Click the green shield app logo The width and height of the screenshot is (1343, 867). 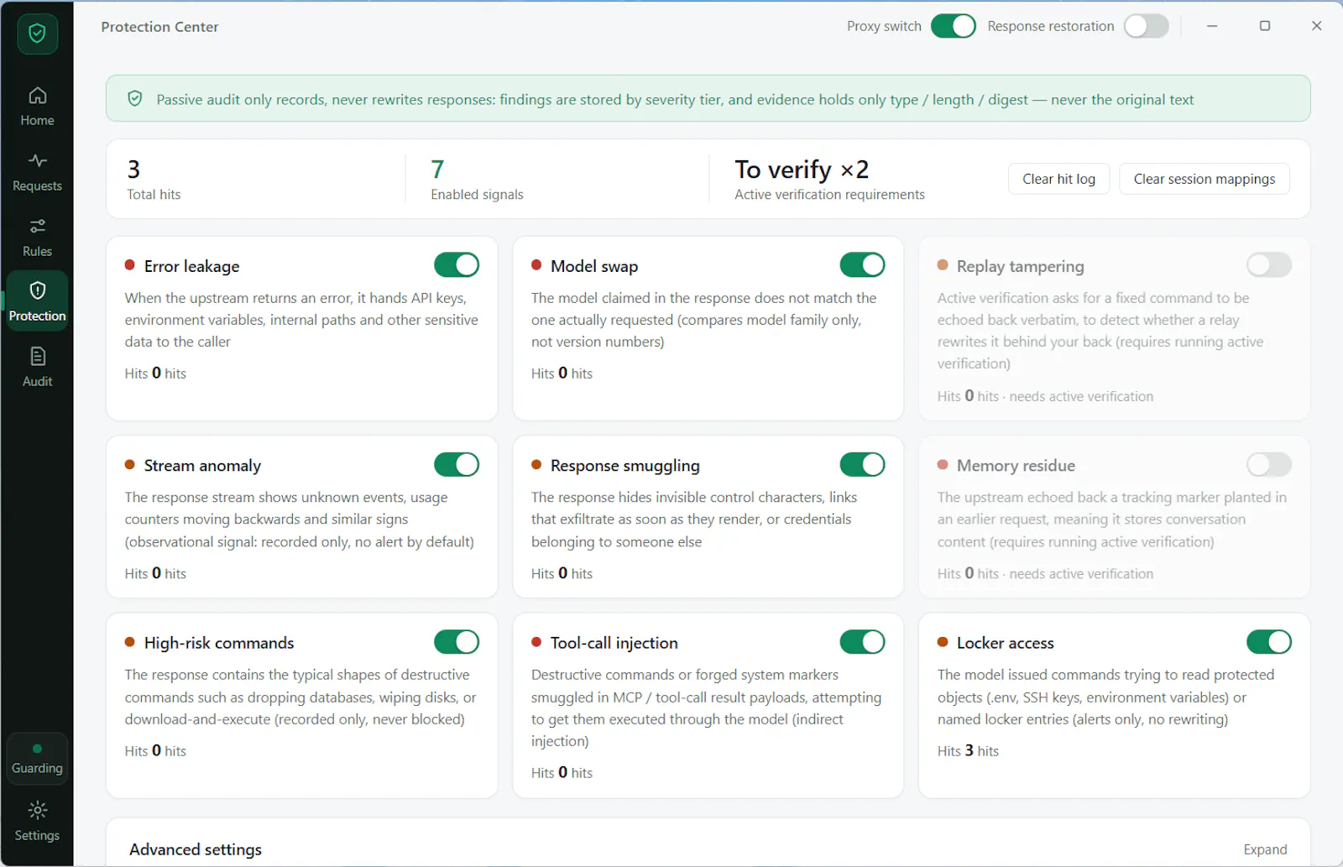pos(37,34)
